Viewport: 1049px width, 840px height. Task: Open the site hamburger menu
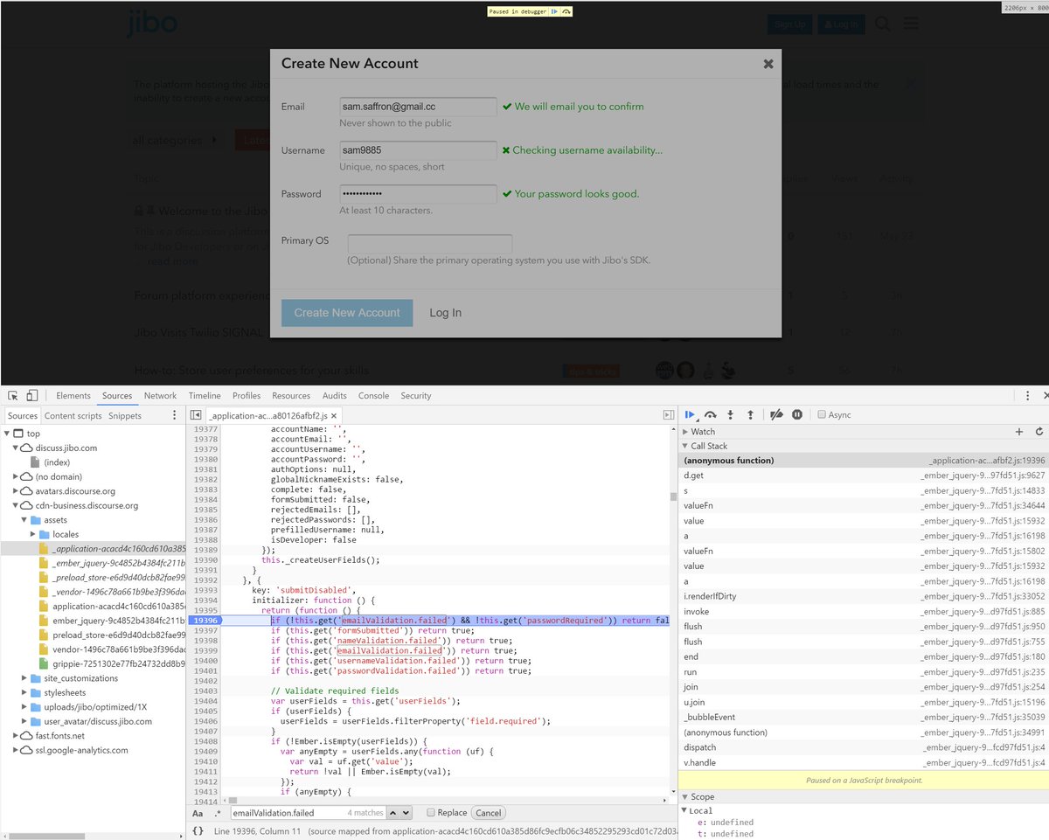[x=911, y=24]
